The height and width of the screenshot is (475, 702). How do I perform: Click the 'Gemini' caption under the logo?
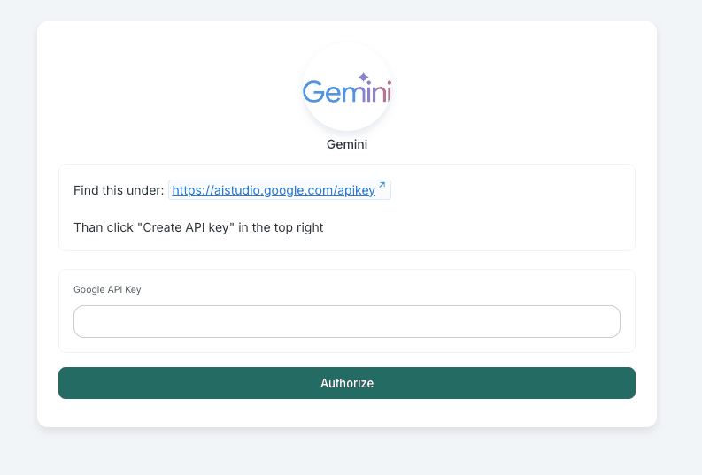coord(347,144)
